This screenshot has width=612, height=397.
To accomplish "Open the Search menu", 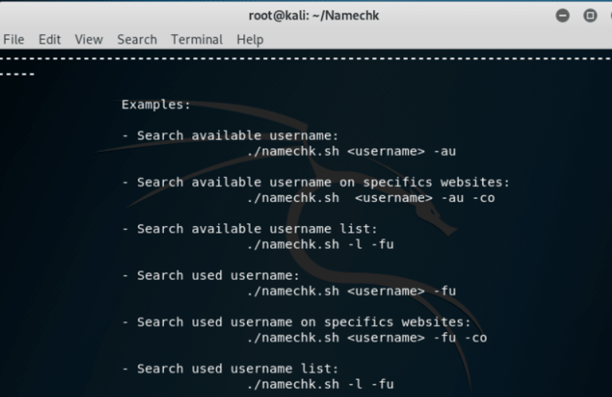I will click(137, 39).
